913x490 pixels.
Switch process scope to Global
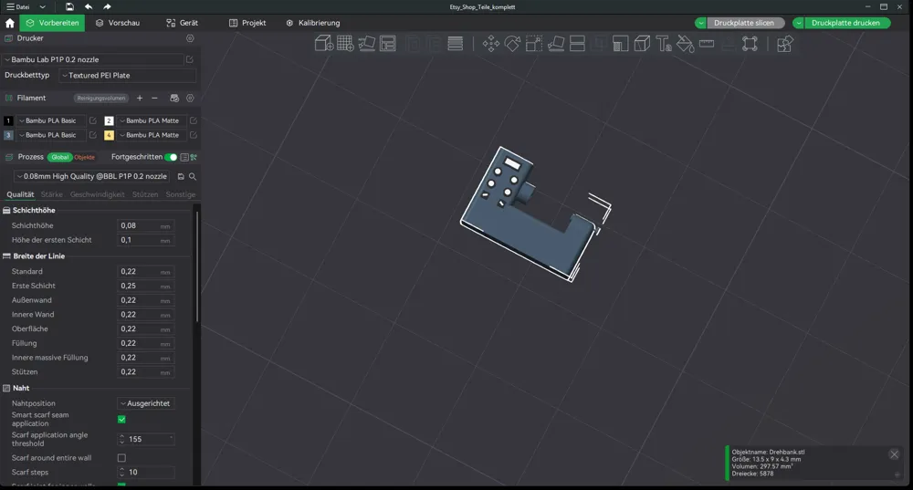click(x=59, y=157)
